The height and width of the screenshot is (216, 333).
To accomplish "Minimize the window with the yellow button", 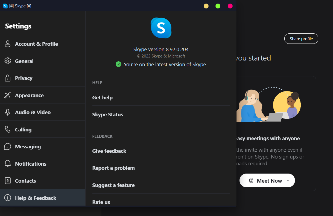I will 206,6.
